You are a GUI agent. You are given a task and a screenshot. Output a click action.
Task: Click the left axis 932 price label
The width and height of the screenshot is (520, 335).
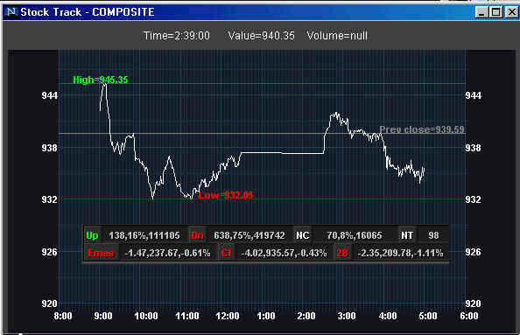point(49,199)
